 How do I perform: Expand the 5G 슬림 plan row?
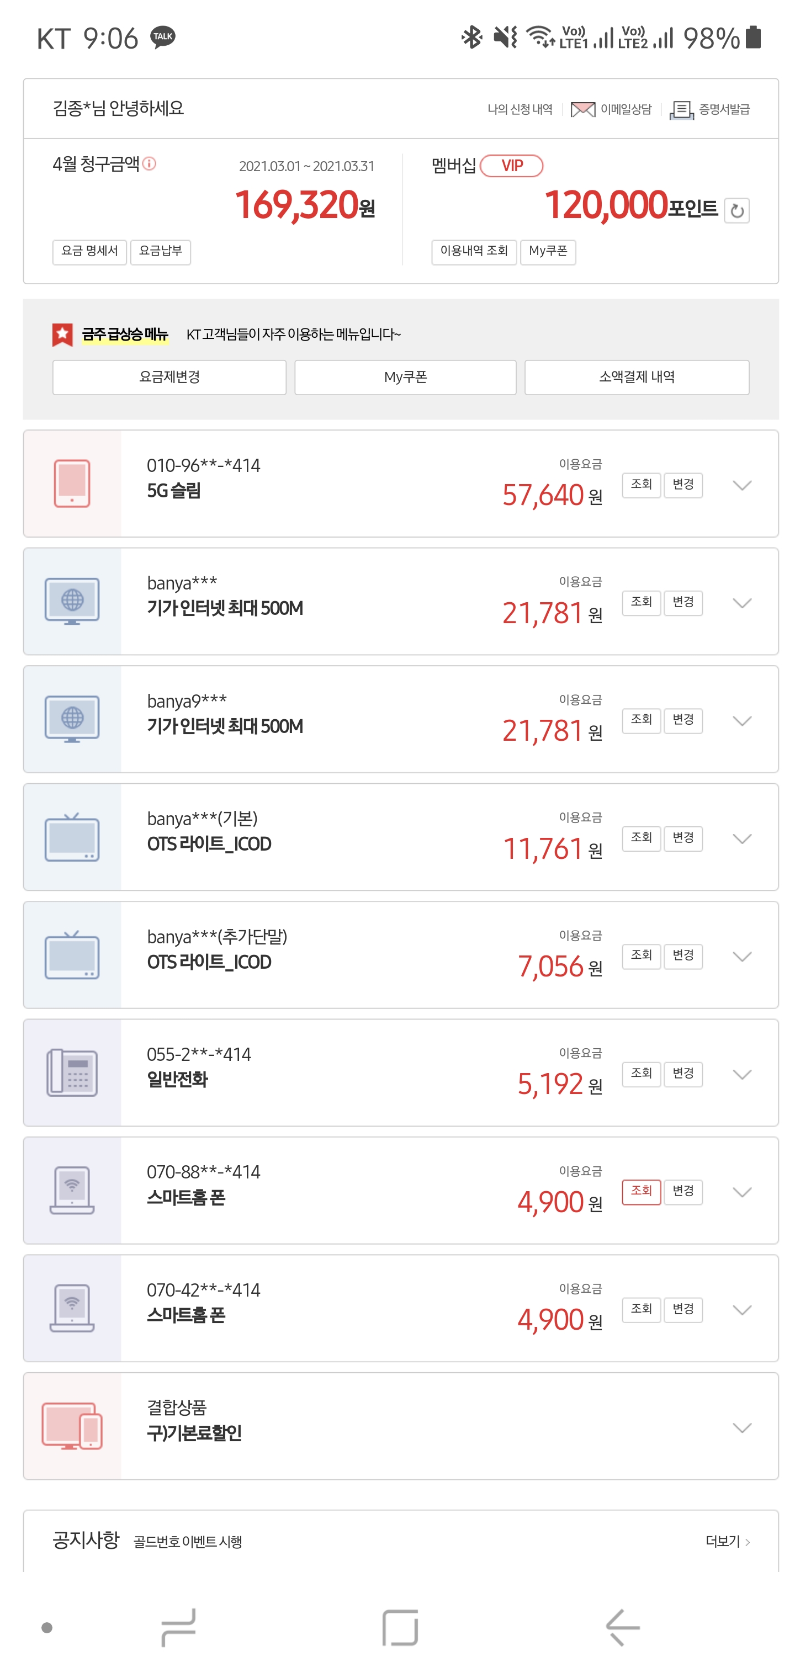click(x=741, y=485)
